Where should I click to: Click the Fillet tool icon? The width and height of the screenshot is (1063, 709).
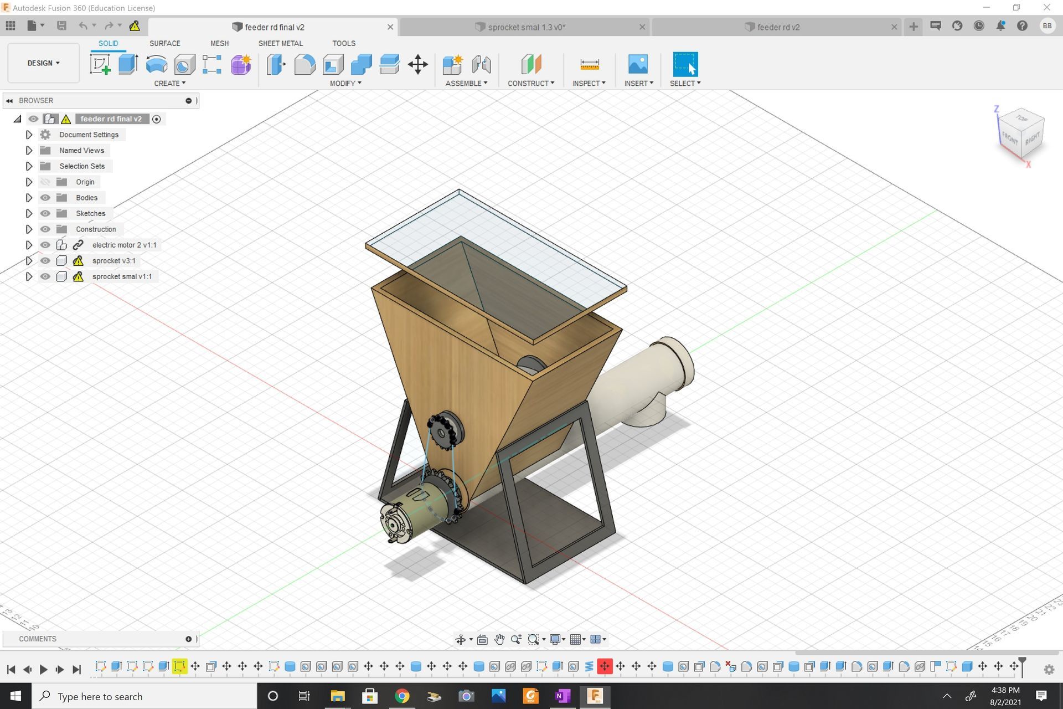[x=305, y=64]
